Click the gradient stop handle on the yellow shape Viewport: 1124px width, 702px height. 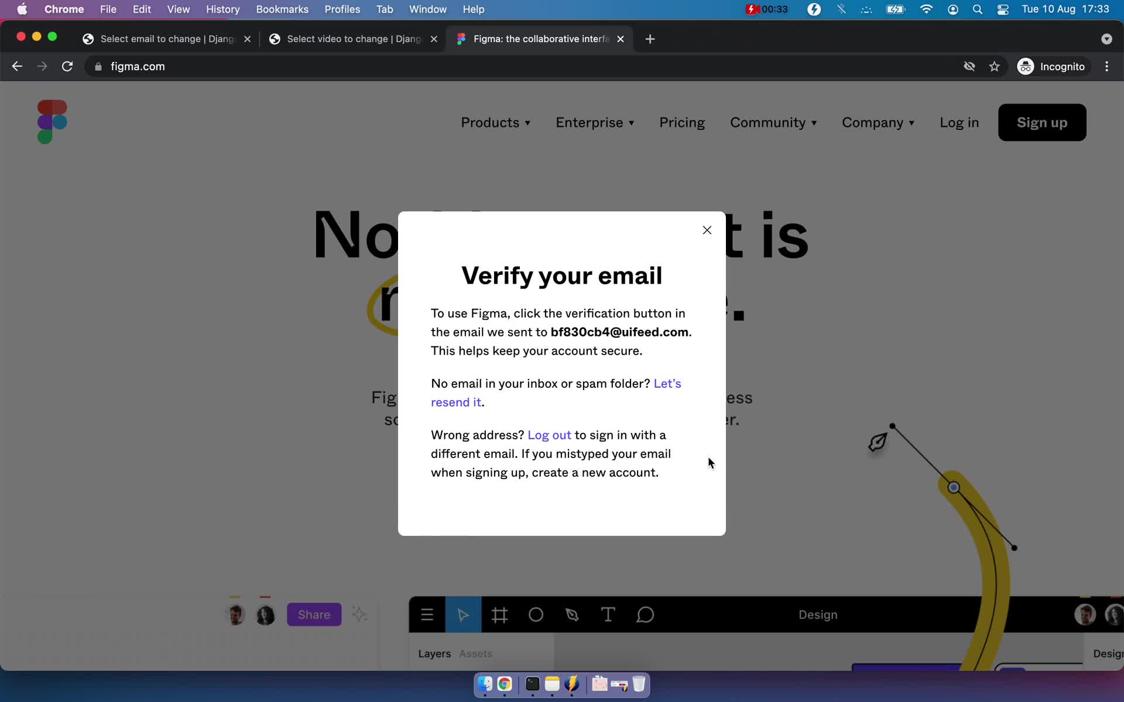tap(952, 487)
